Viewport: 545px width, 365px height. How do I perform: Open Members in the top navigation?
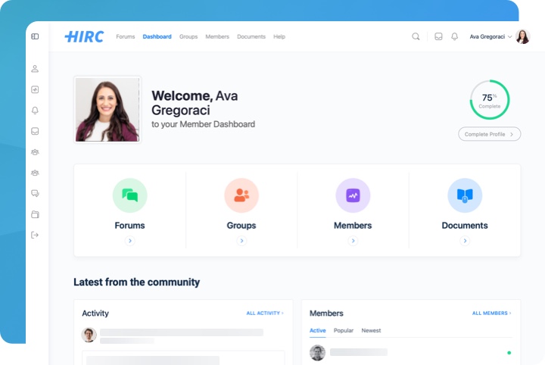coord(217,36)
